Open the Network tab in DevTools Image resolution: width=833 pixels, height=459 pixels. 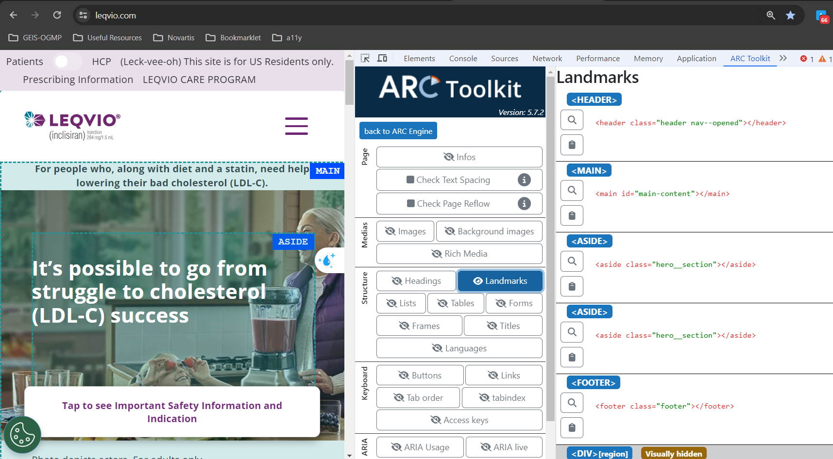coord(547,58)
